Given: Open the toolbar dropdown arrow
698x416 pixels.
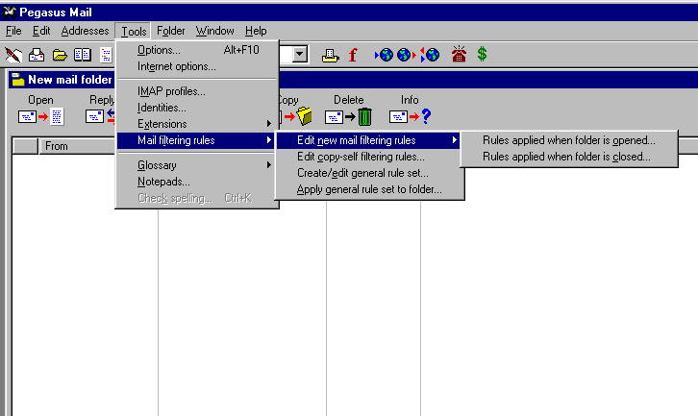Looking at the screenshot, I should (300, 55).
